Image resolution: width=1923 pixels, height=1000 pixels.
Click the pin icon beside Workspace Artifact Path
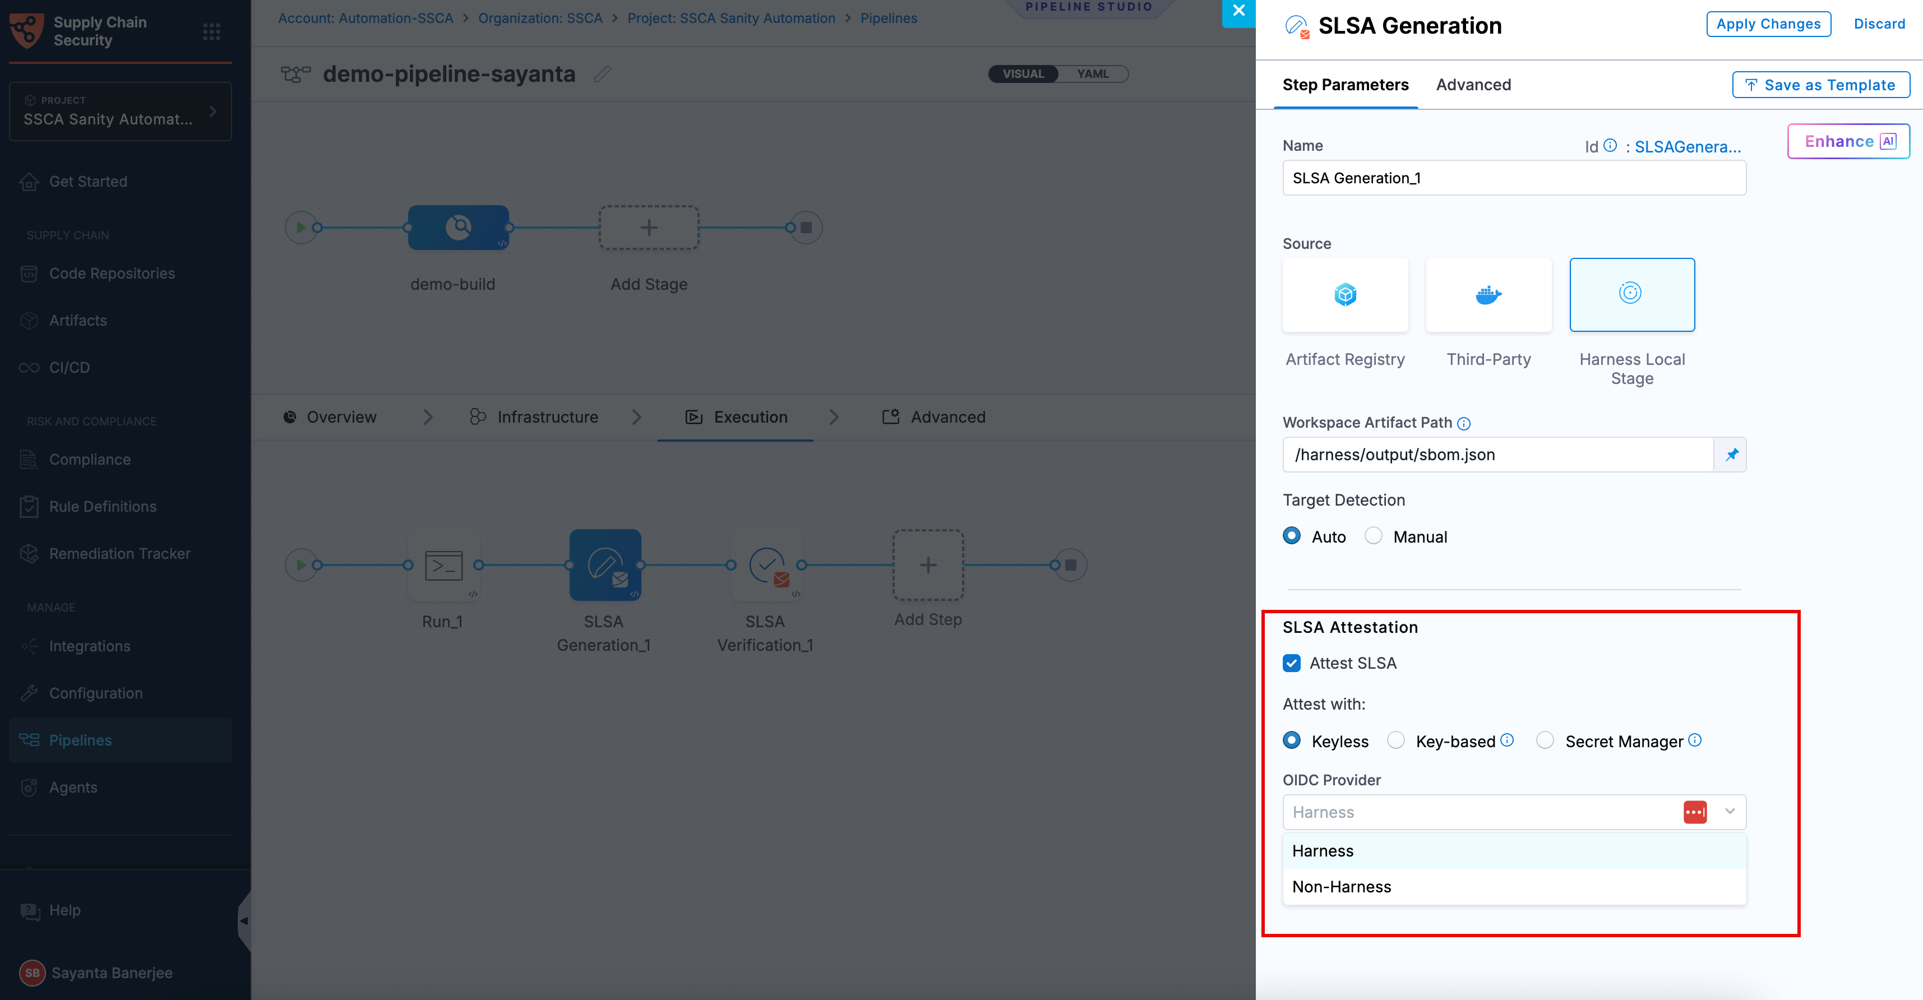(x=1731, y=455)
